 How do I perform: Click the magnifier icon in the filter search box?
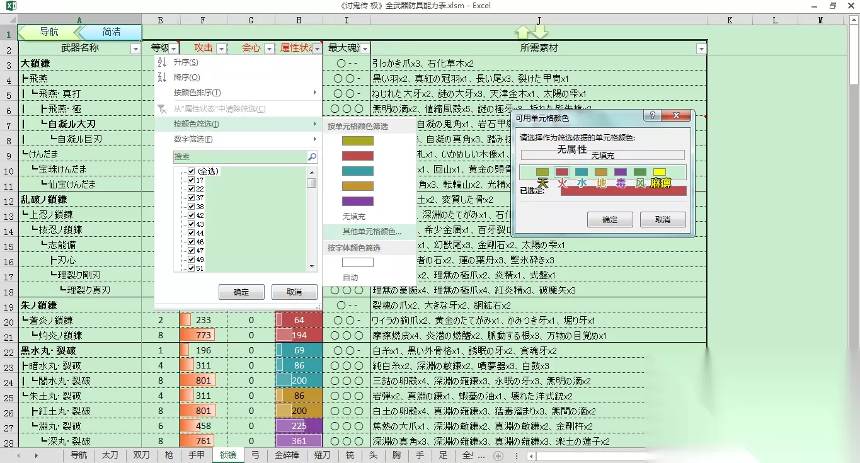point(312,157)
